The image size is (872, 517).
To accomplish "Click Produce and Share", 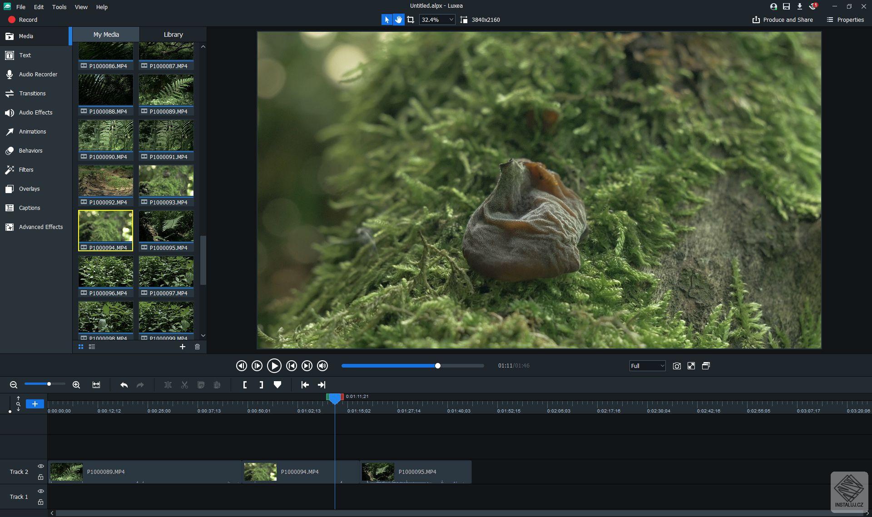I will [x=783, y=20].
